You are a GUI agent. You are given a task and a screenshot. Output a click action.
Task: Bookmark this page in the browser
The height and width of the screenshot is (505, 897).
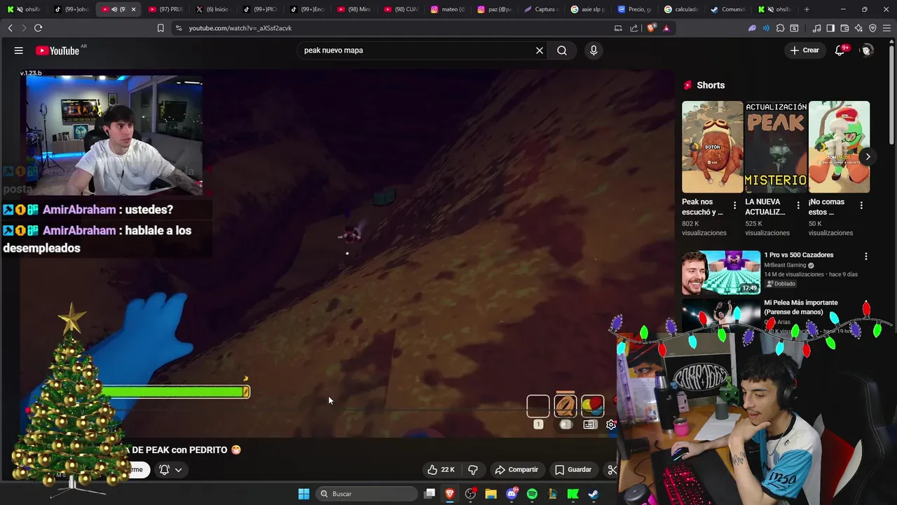pos(160,28)
